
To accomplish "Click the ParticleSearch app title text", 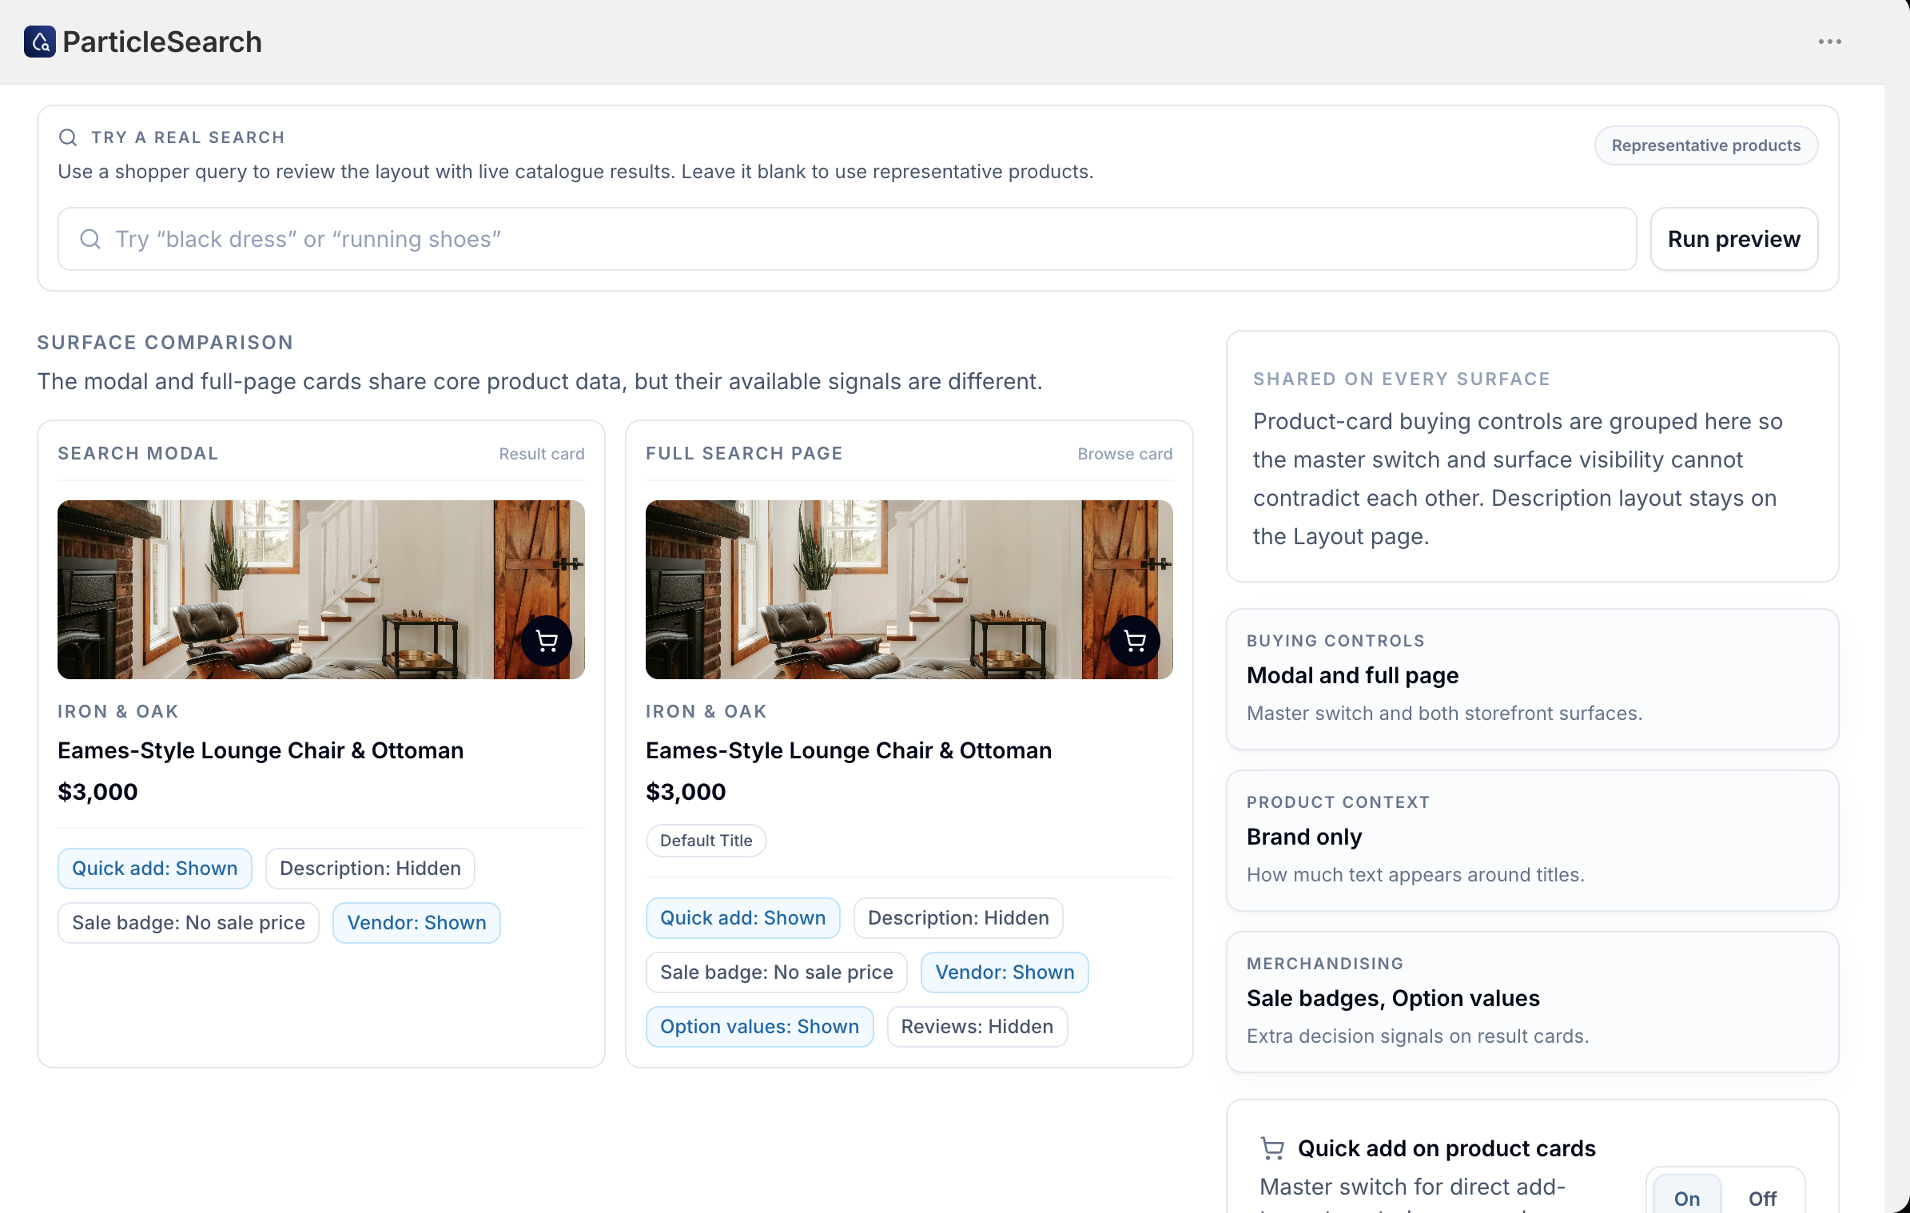I will pyautogui.click(x=162, y=42).
